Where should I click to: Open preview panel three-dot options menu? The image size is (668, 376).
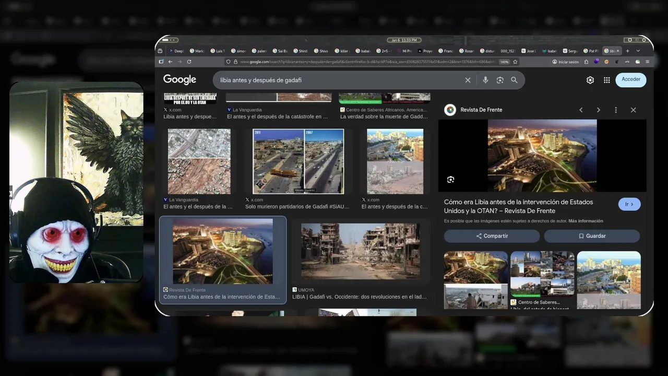616,110
